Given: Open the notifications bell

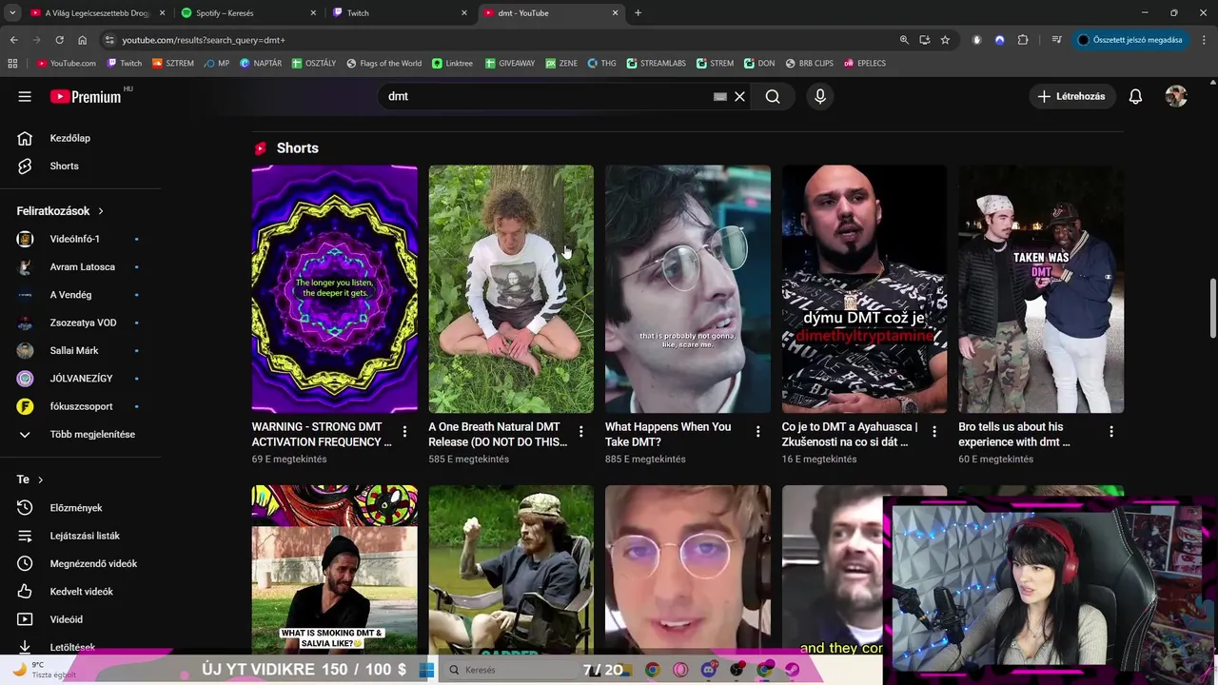Looking at the screenshot, I should [x=1135, y=96].
